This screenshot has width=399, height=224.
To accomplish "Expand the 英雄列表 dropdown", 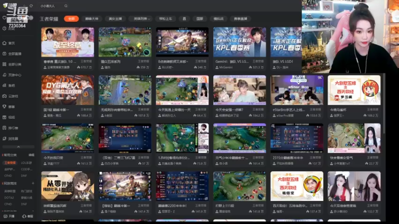I will click(x=142, y=19).
